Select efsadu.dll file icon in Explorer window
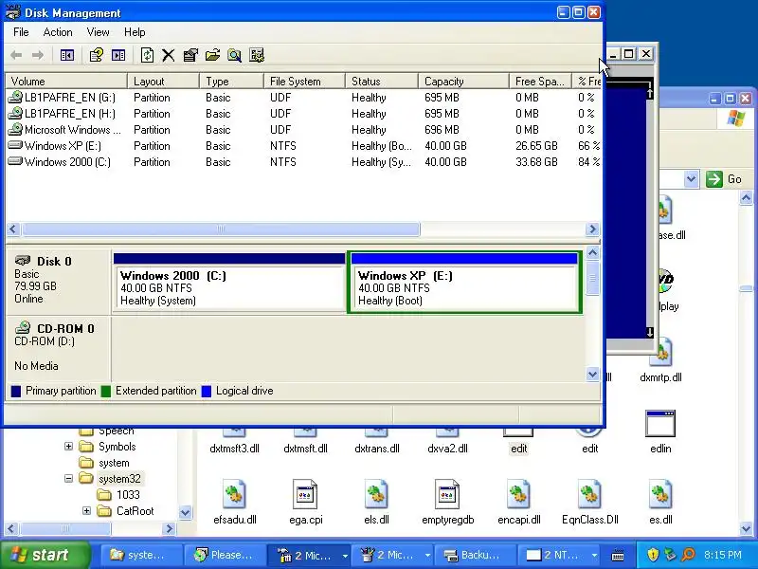 234,494
